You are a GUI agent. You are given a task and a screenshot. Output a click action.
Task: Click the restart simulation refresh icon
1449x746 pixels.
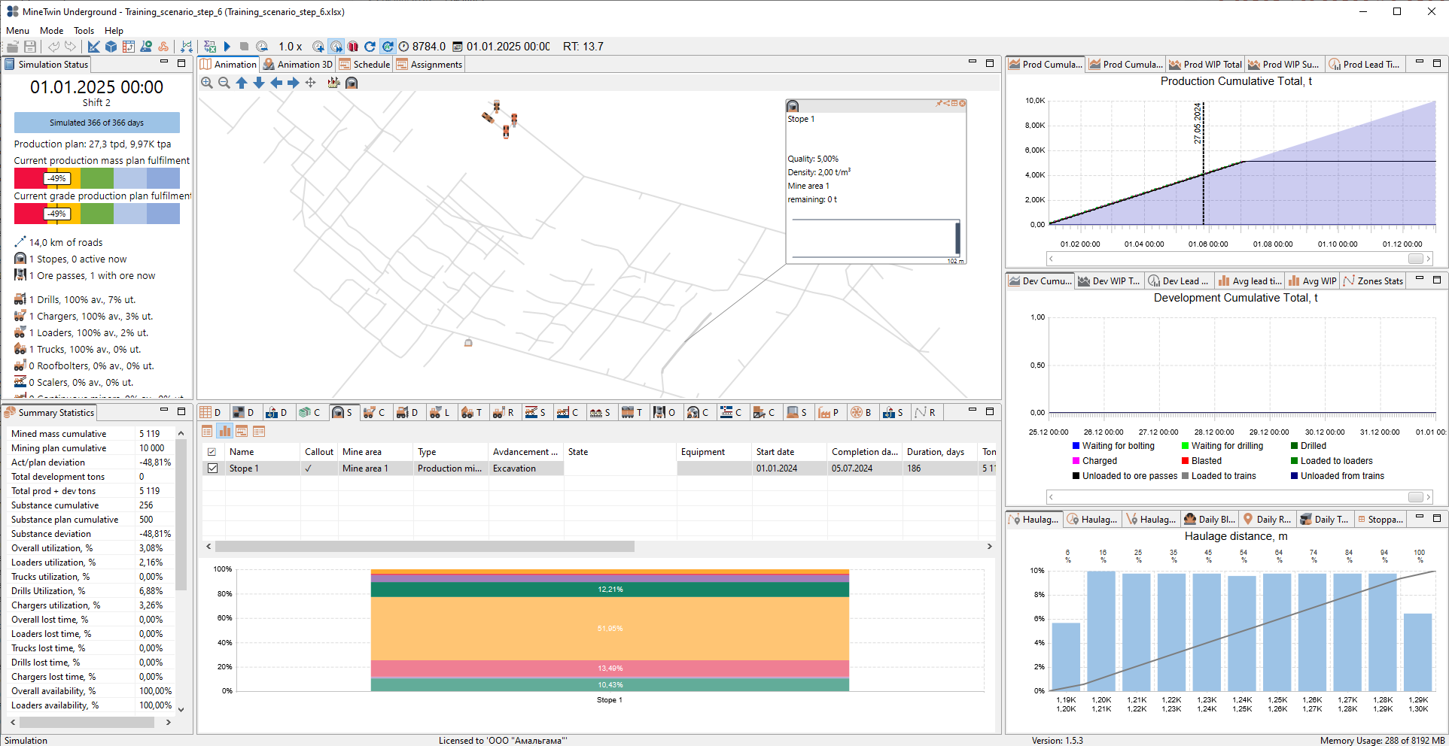click(370, 47)
